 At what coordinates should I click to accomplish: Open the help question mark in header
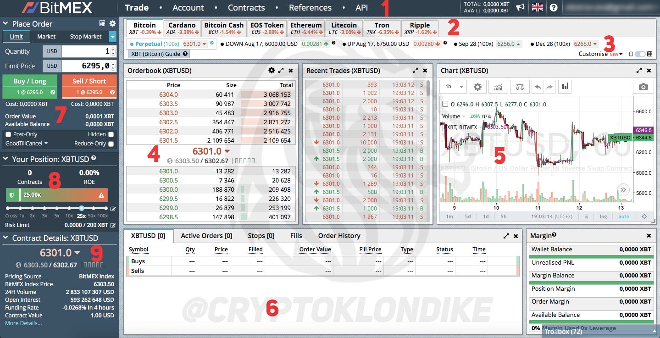coord(554,7)
